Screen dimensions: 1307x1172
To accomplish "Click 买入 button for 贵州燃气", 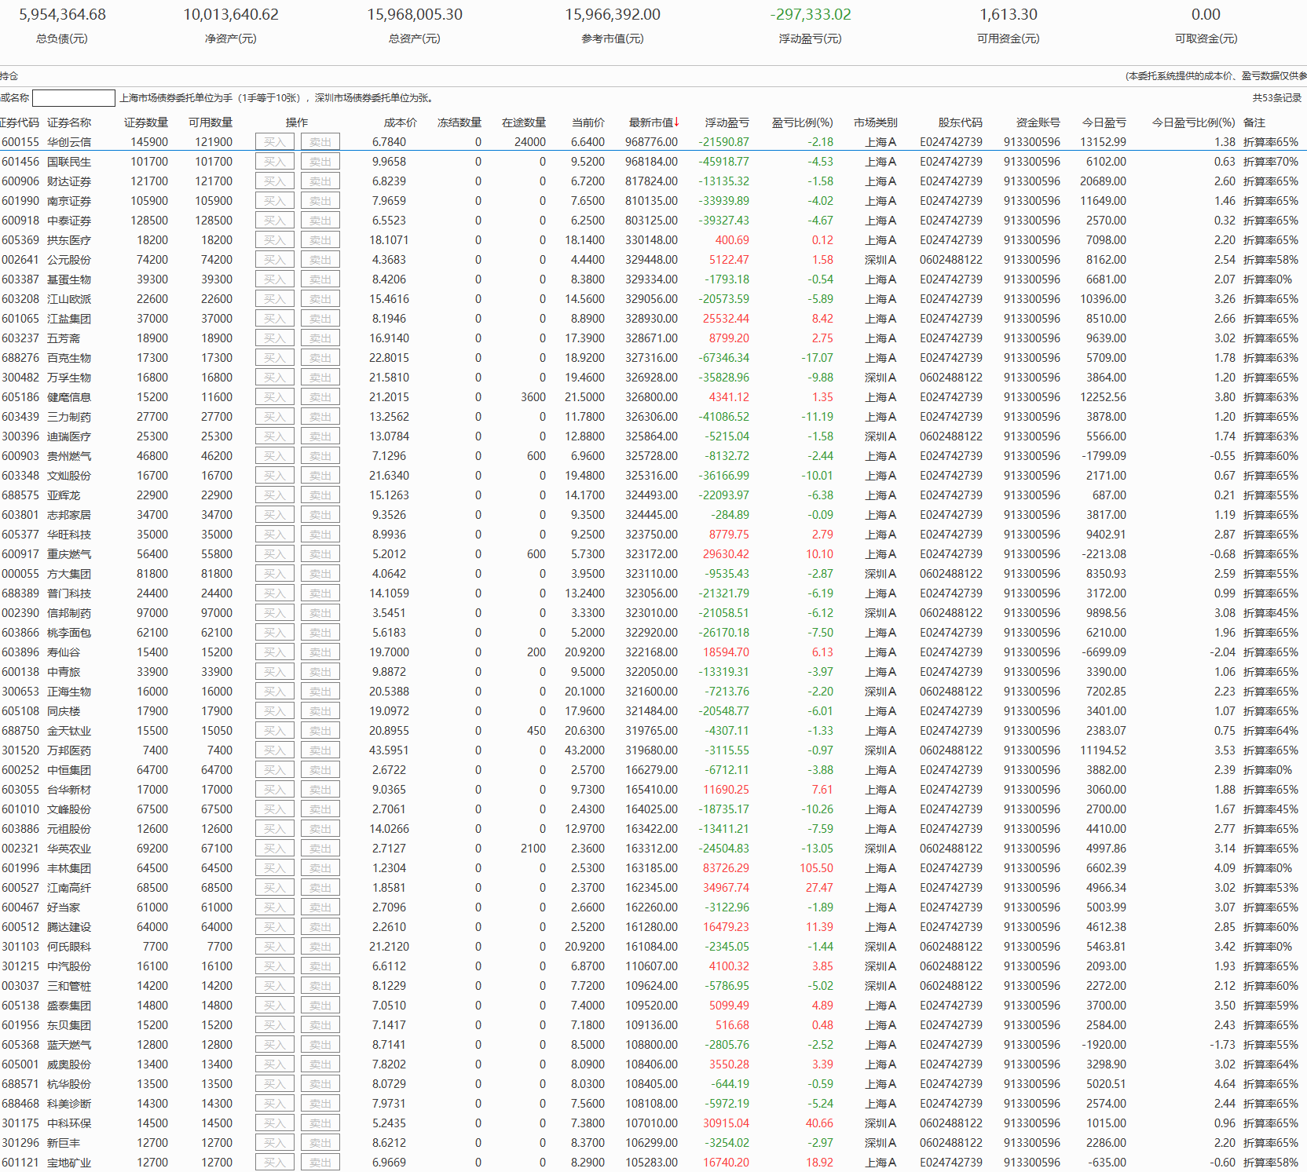I will [275, 456].
